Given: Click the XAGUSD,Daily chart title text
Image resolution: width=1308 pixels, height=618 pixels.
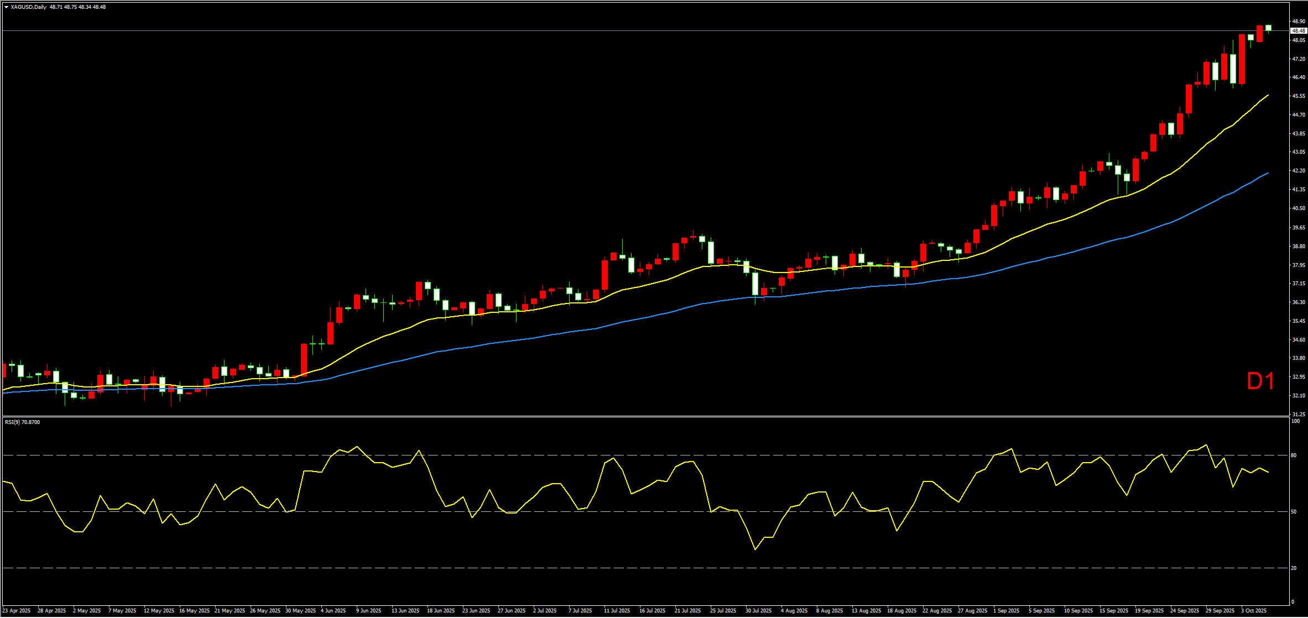Looking at the screenshot, I should tap(28, 7).
